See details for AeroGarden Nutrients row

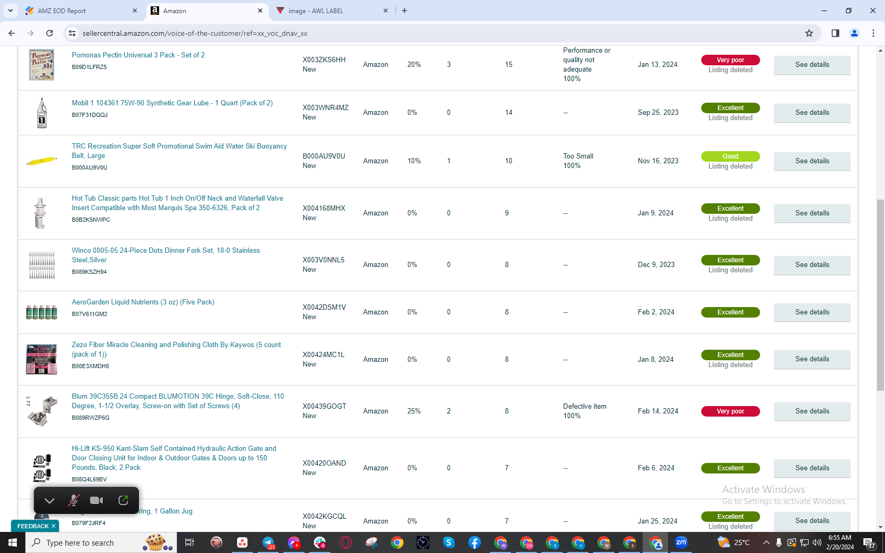click(812, 312)
